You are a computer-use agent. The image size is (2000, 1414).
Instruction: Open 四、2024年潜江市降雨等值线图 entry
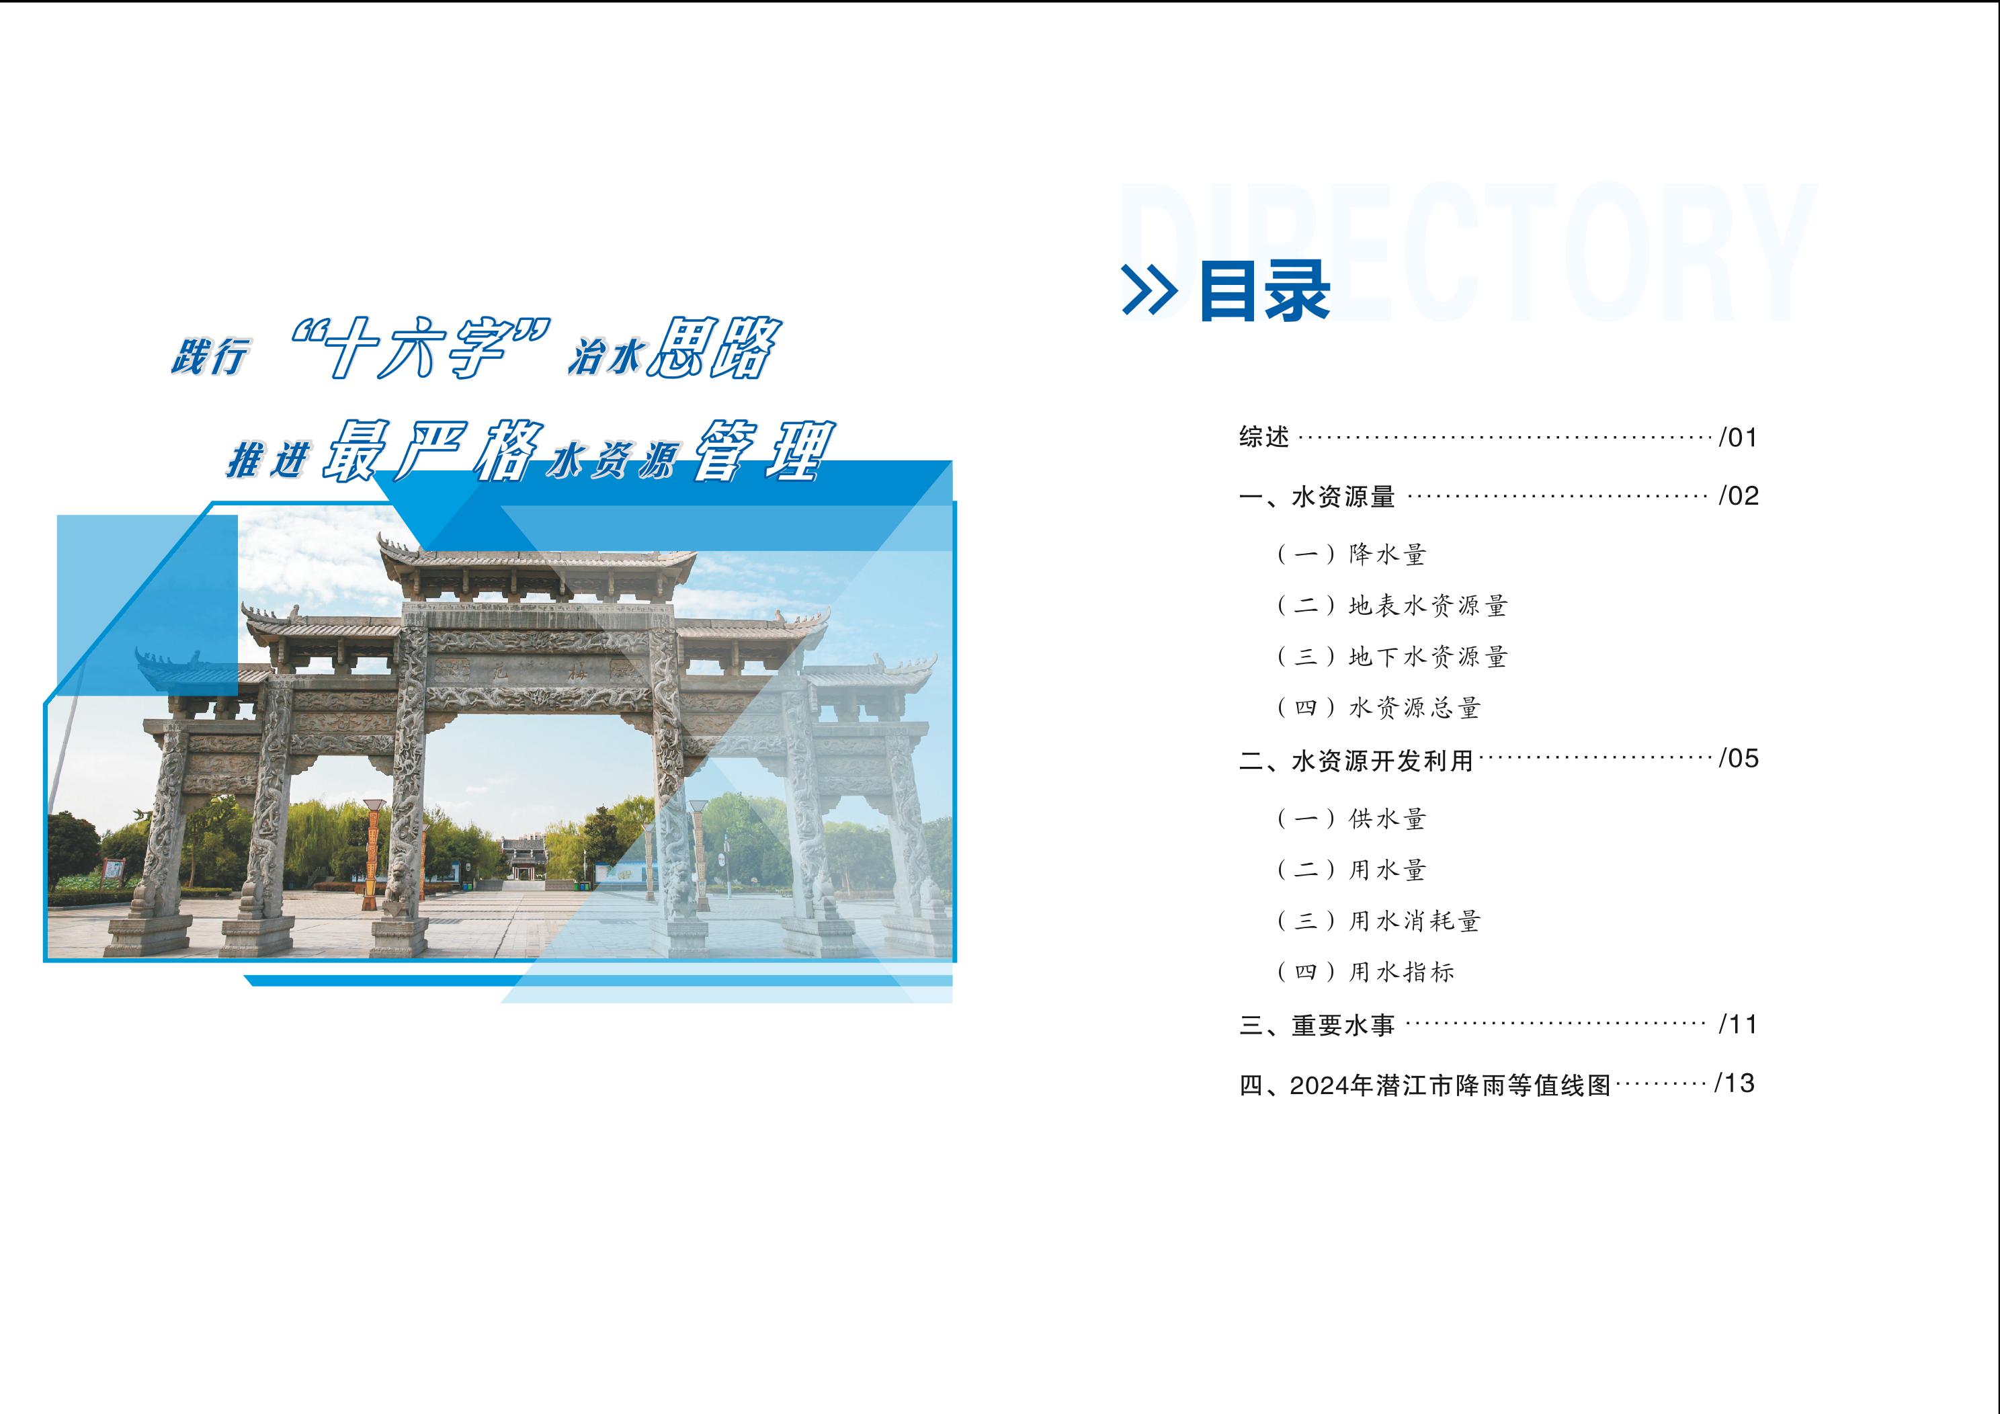coord(1425,1085)
